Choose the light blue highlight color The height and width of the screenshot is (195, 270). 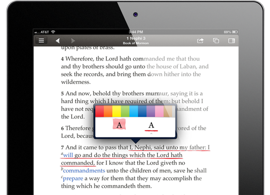134,111
